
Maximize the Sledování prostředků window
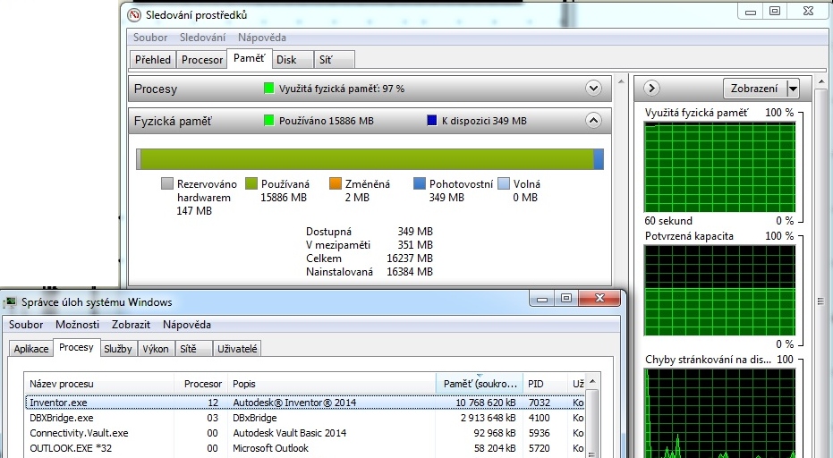pos(775,11)
